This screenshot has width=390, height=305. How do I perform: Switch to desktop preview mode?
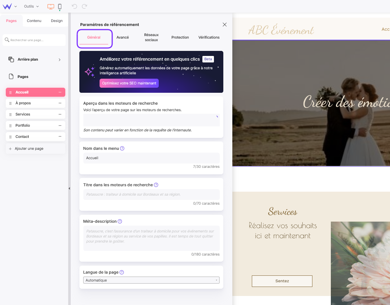(51, 6)
